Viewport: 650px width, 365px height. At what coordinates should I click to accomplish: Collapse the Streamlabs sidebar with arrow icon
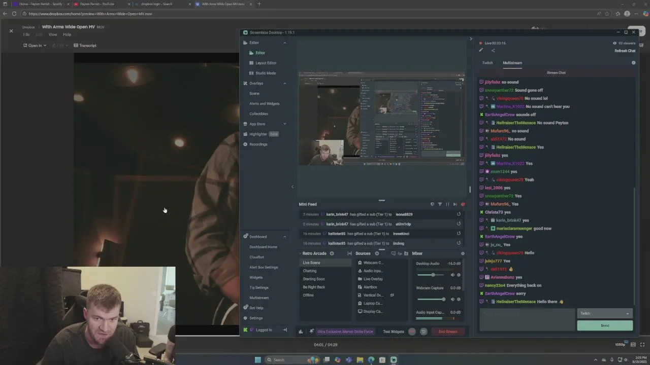pyautogui.click(x=285, y=330)
